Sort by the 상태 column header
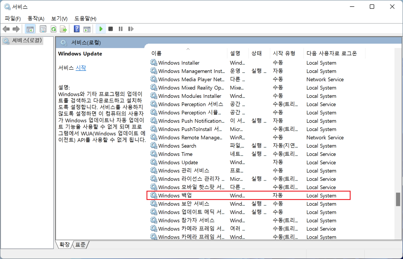The height and width of the screenshot is (259, 403). (x=259, y=53)
